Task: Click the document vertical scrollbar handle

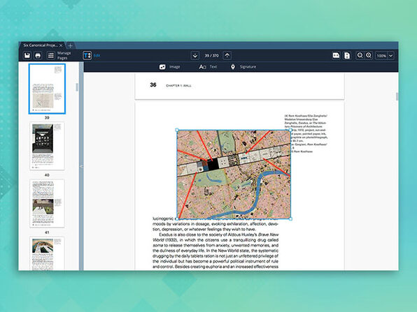Action: click(x=397, y=96)
